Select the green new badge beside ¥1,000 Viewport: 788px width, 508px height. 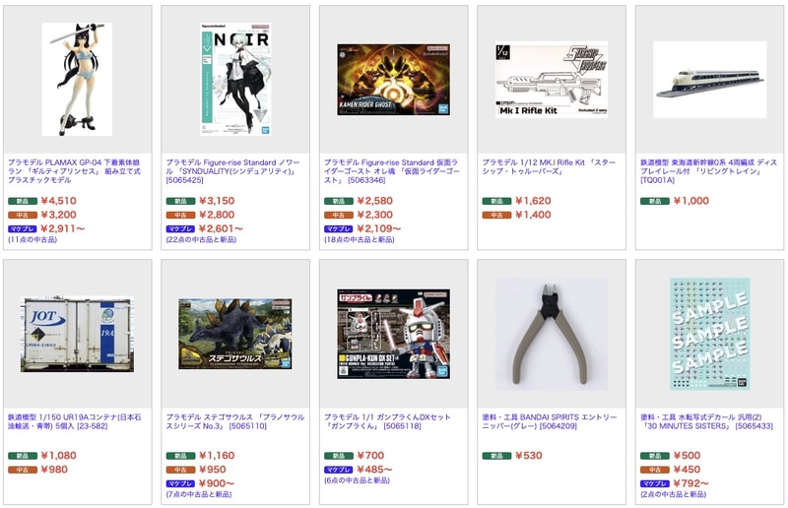pyautogui.click(x=654, y=201)
